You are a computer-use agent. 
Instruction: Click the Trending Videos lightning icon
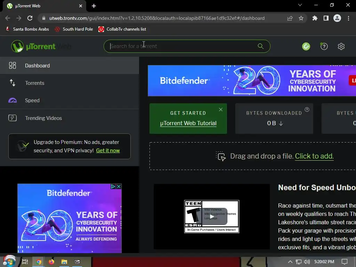click(x=13, y=118)
